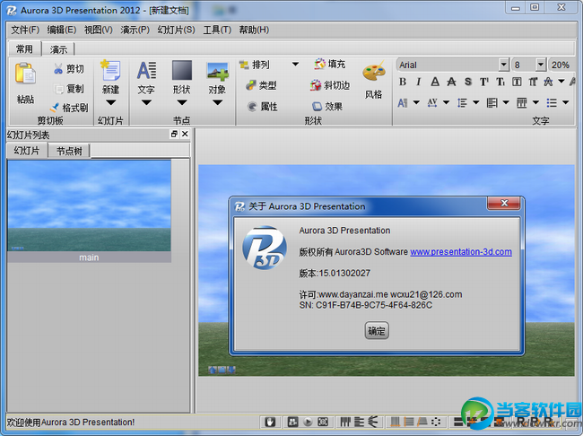Click the hand pan tool in status bar
The image size is (583, 436).
(x=270, y=422)
